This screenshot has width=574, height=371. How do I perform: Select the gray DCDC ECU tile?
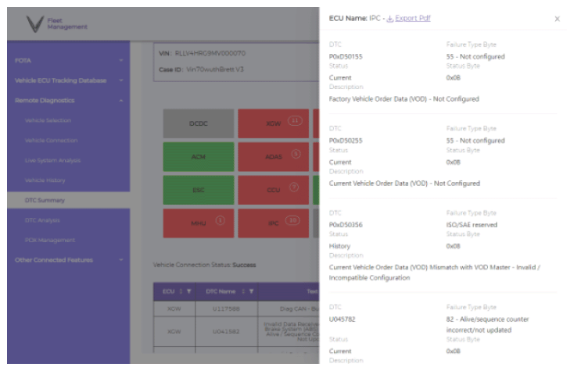click(x=198, y=123)
